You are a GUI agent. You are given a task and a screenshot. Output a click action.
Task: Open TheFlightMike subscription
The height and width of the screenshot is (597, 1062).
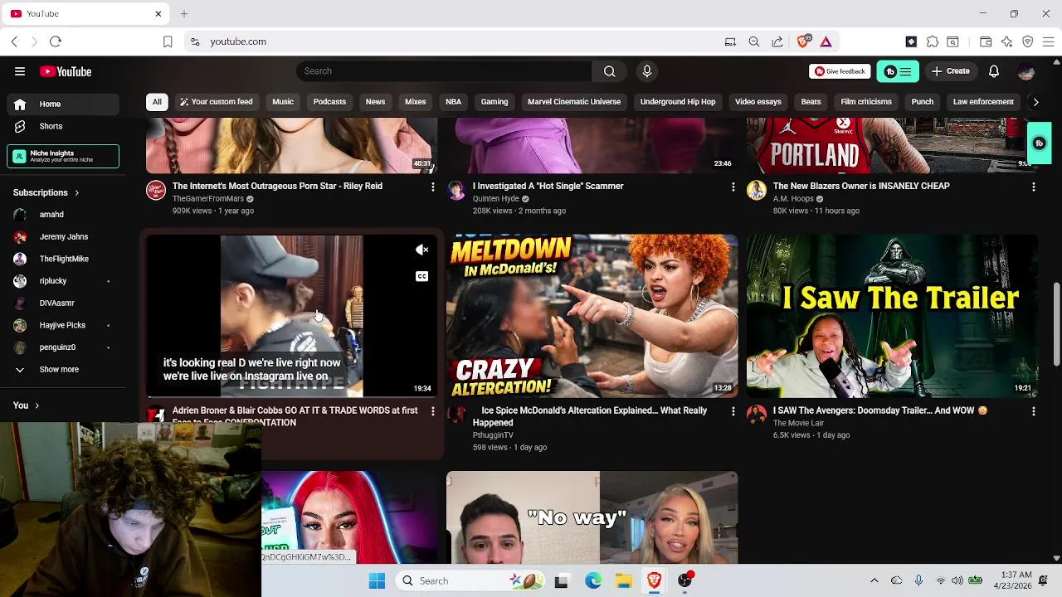pyautogui.click(x=62, y=259)
